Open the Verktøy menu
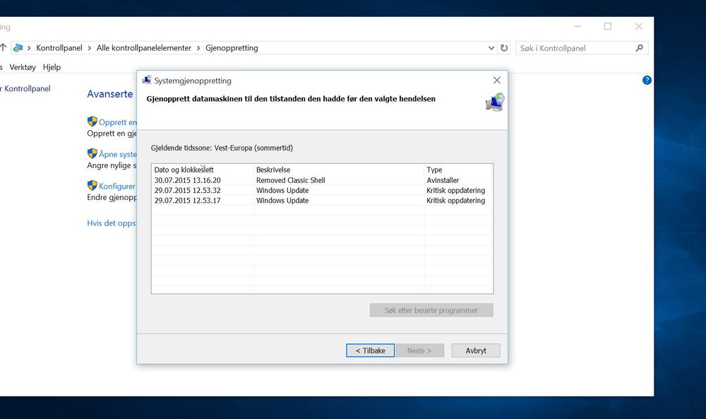Image resolution: width=706 pixels, height=419 pixels. (23, 67)
